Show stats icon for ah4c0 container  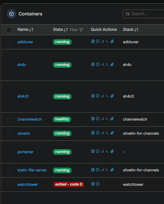coord(103,96)
